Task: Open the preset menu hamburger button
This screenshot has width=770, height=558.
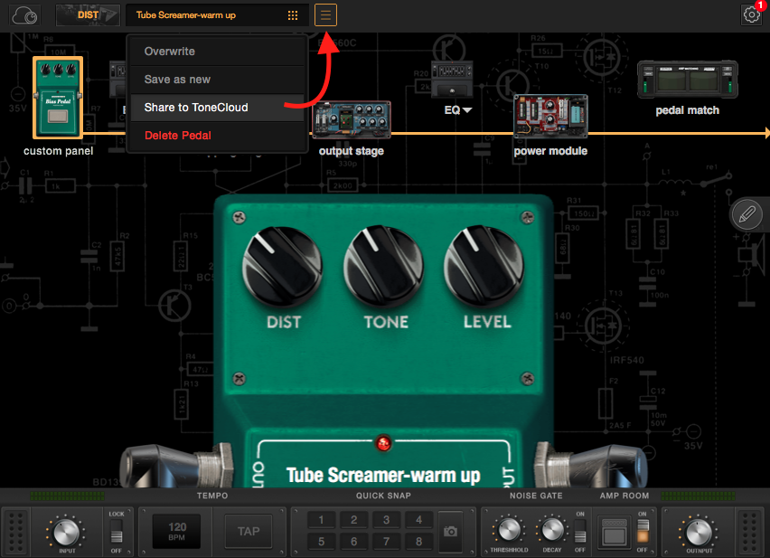Action: click(x=326, y=14)
